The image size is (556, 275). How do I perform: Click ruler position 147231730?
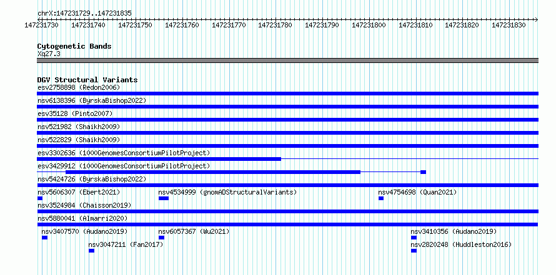click(x=41, y=25)
